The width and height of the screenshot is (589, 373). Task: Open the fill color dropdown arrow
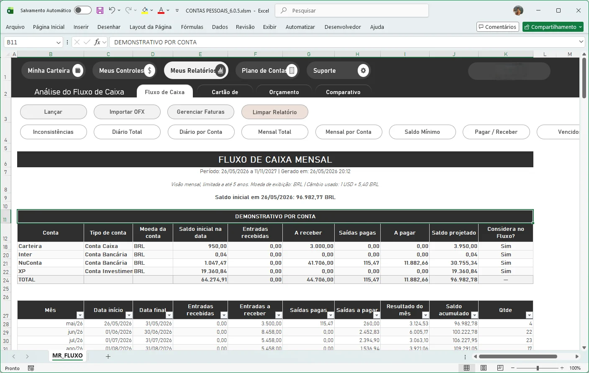point(151,10)
